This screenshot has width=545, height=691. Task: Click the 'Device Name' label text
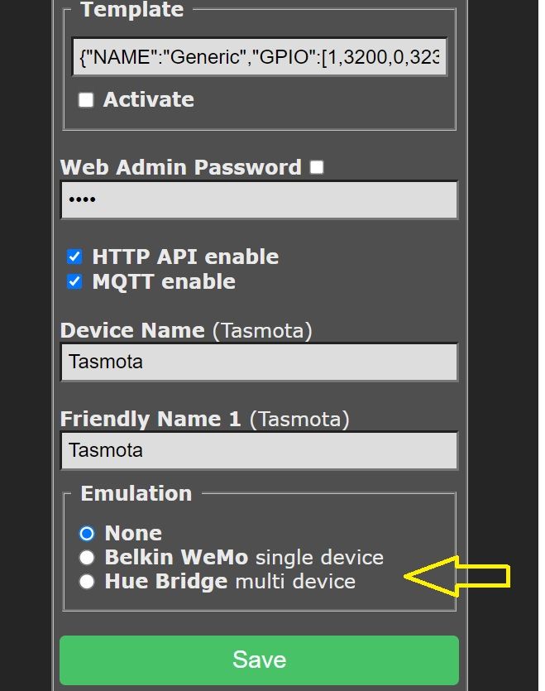[132, 330]
